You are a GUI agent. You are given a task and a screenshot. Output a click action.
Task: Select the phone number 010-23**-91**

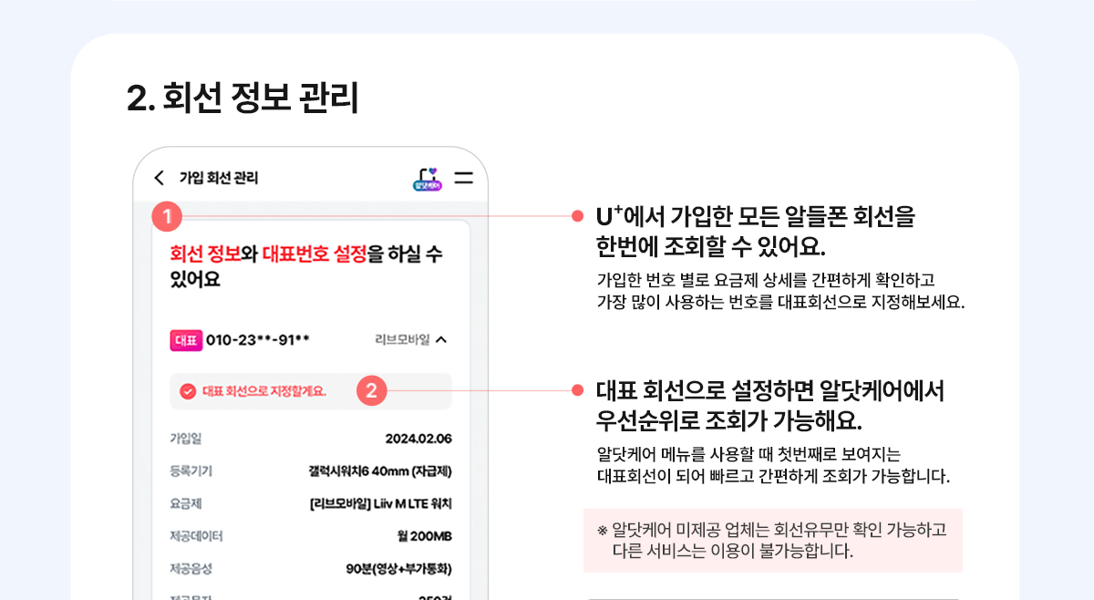tap(258, 340)
